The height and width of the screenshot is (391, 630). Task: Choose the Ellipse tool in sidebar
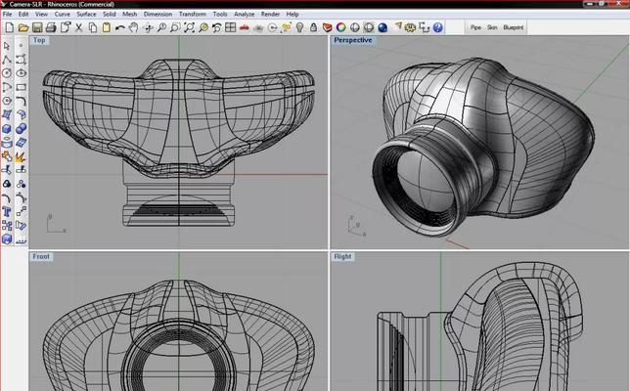pyautogui.click(x=21, y=73)
